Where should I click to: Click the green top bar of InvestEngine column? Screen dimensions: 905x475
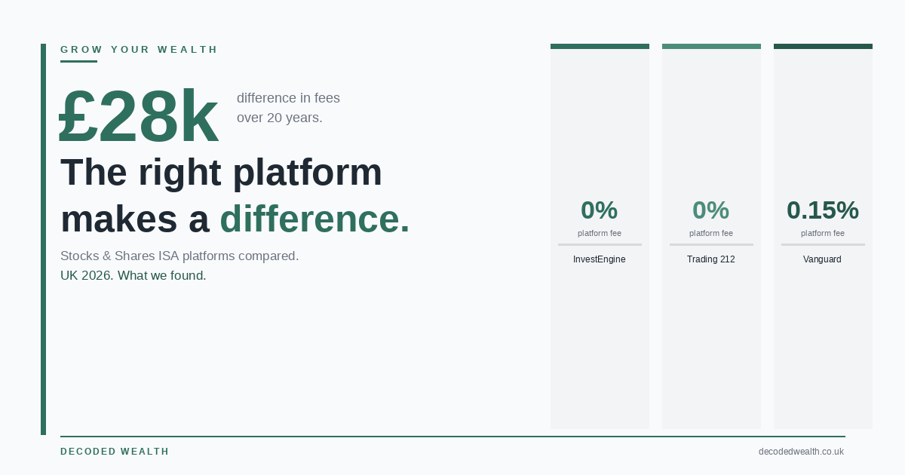click(x=600, y=47)
